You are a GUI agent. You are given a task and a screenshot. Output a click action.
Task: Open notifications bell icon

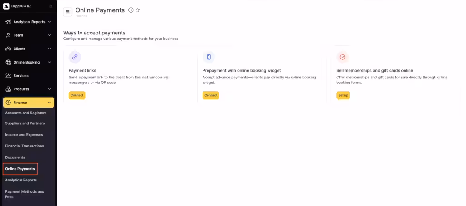point(51,6)
